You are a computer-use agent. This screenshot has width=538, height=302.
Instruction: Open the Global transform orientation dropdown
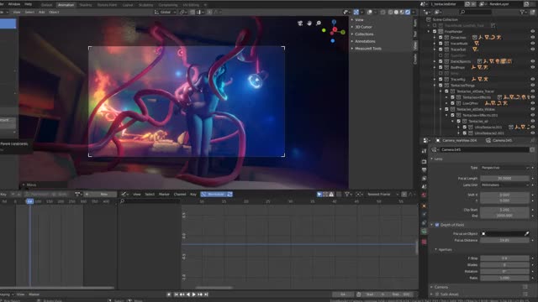tap(165, 12)
